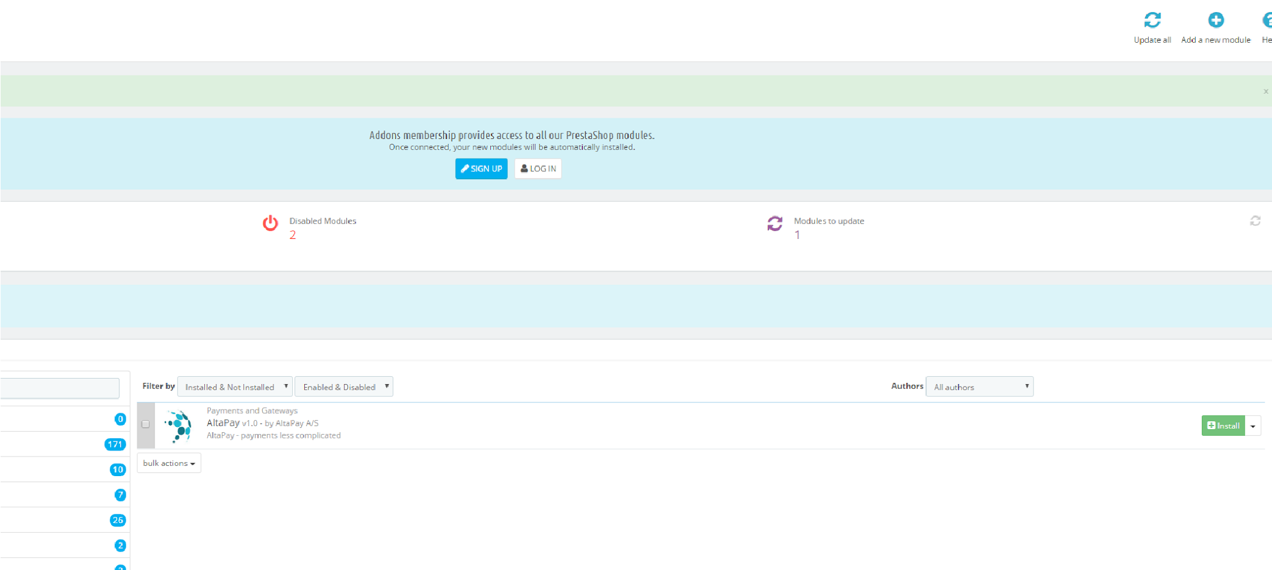Select category row with count 7

tap(65, 495)
